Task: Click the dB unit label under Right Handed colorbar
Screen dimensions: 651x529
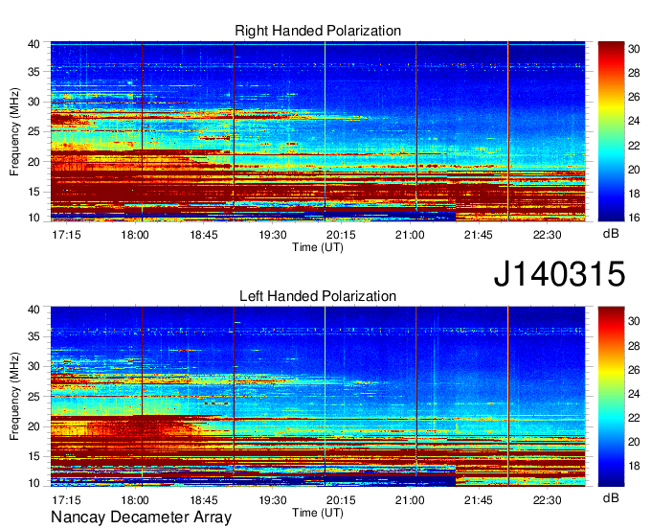Action: click(x=611, y=234)
